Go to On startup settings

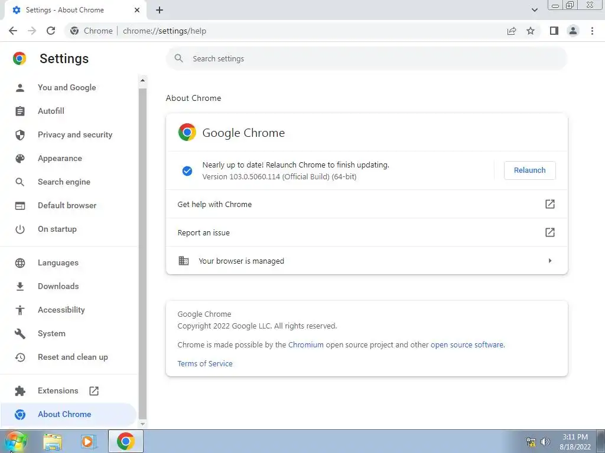coord(57,229)
